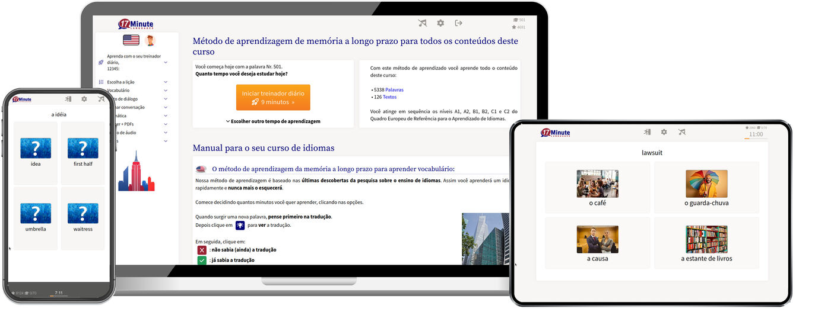Click US flag beside method heading
This screenshot has height=315, width=831.
point(201,169)
